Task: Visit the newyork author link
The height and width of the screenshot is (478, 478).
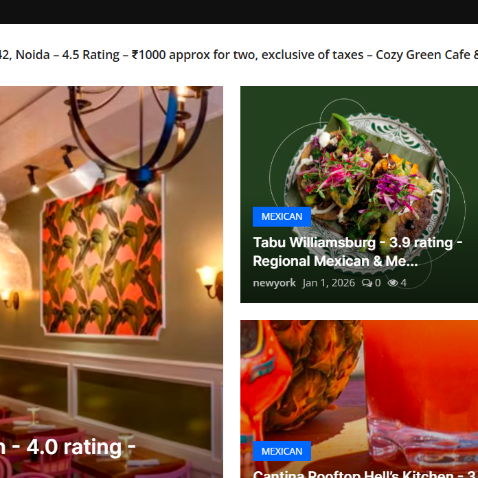Action: coord(274,283)
